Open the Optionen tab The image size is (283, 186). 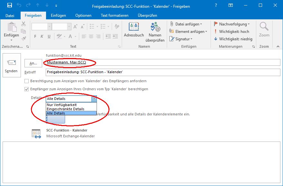[x=83, y=15]
